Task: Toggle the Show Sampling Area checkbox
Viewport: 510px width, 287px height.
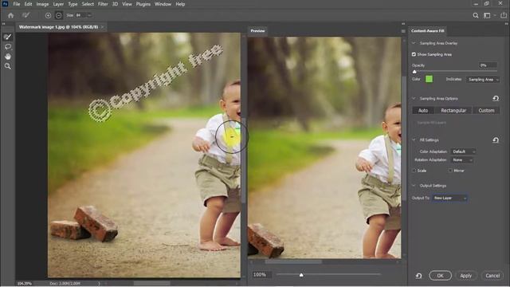Action: [414, 54]
